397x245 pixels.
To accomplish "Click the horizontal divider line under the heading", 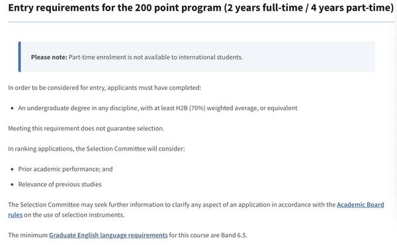I will tap(201, 22).
